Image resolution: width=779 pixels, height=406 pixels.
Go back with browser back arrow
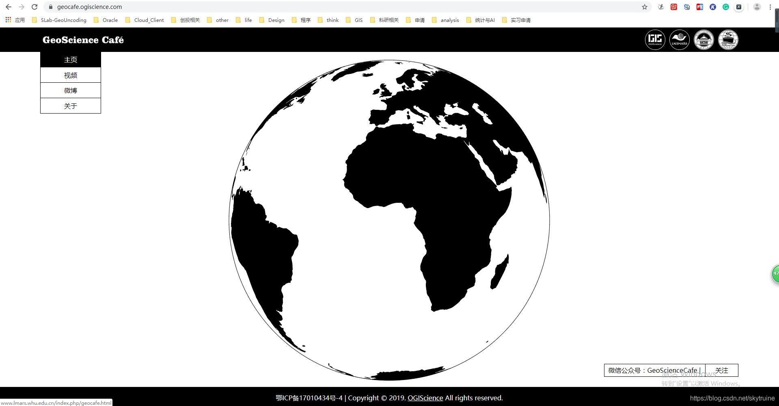(9, 7)
